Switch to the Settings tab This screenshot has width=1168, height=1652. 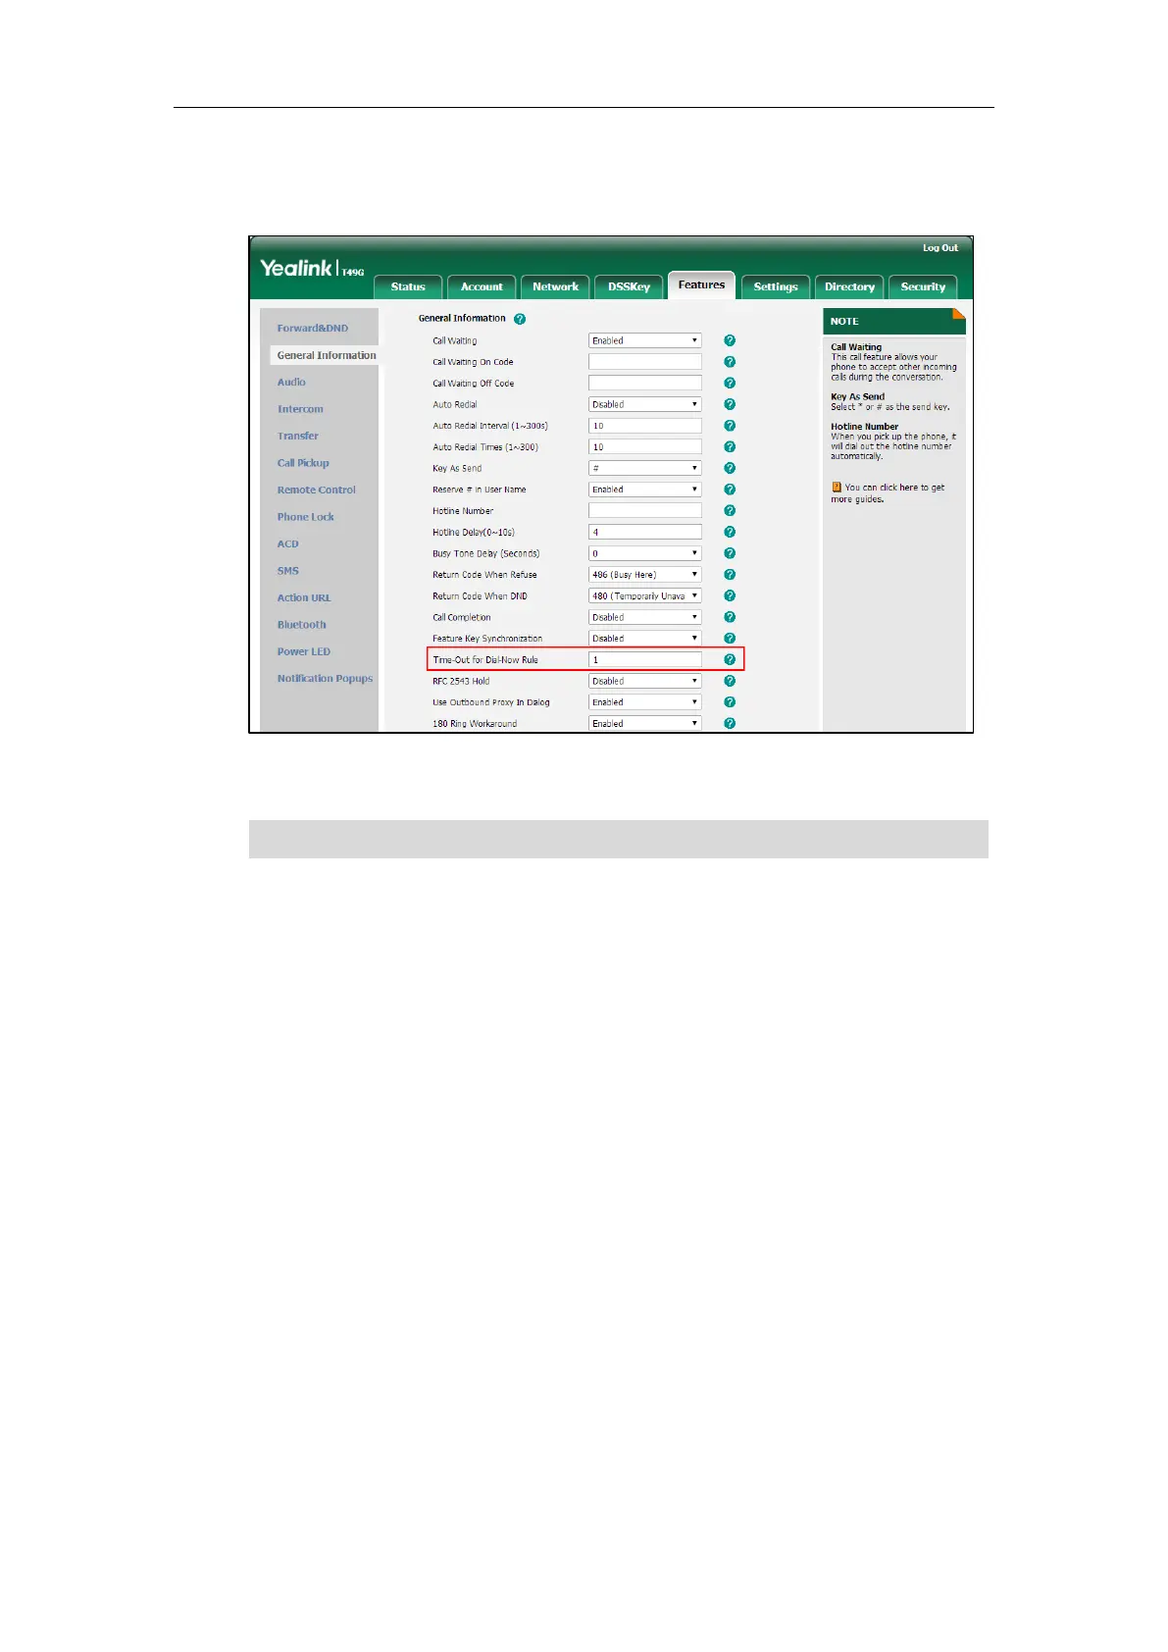pyautogui.click(x=776, y=286)
